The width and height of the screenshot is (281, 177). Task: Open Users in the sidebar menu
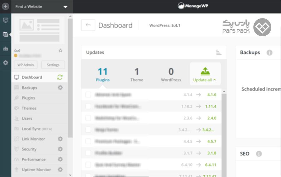click(39, 118)
